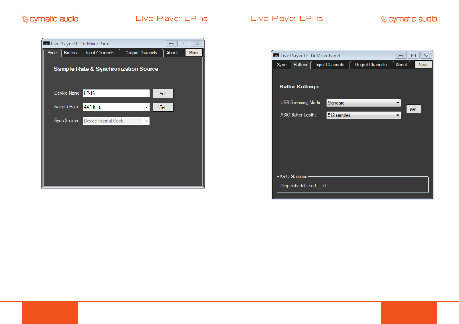Close the left Mixer Panel window
The height and width of the screenshot is (324, 459).
tap(197, 44)
